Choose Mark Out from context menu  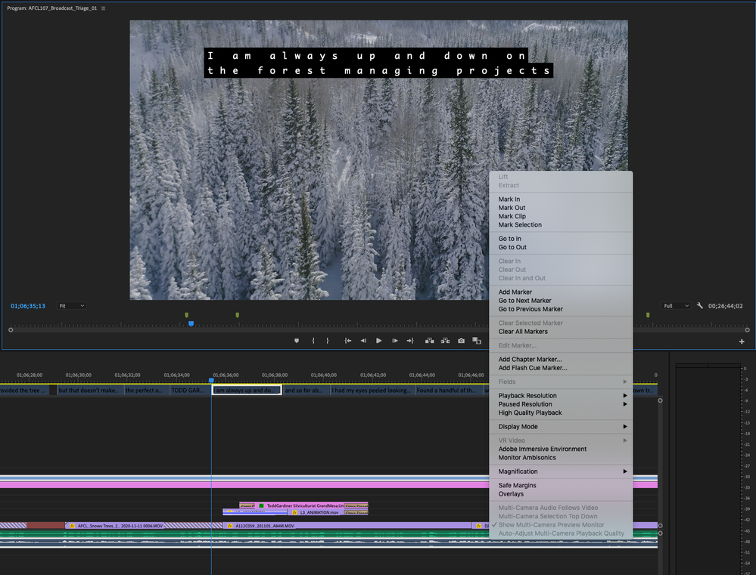pyautogui.click(x=562, y=208)
